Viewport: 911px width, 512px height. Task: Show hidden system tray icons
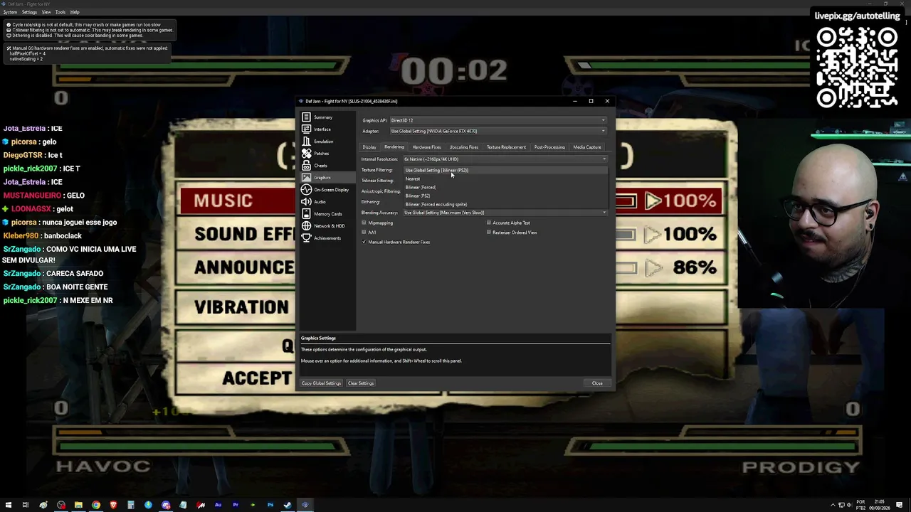833,505
